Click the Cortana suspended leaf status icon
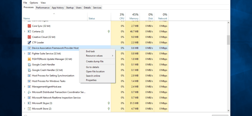The height and width of the screenshot is (116, 252). click(109, 31)
